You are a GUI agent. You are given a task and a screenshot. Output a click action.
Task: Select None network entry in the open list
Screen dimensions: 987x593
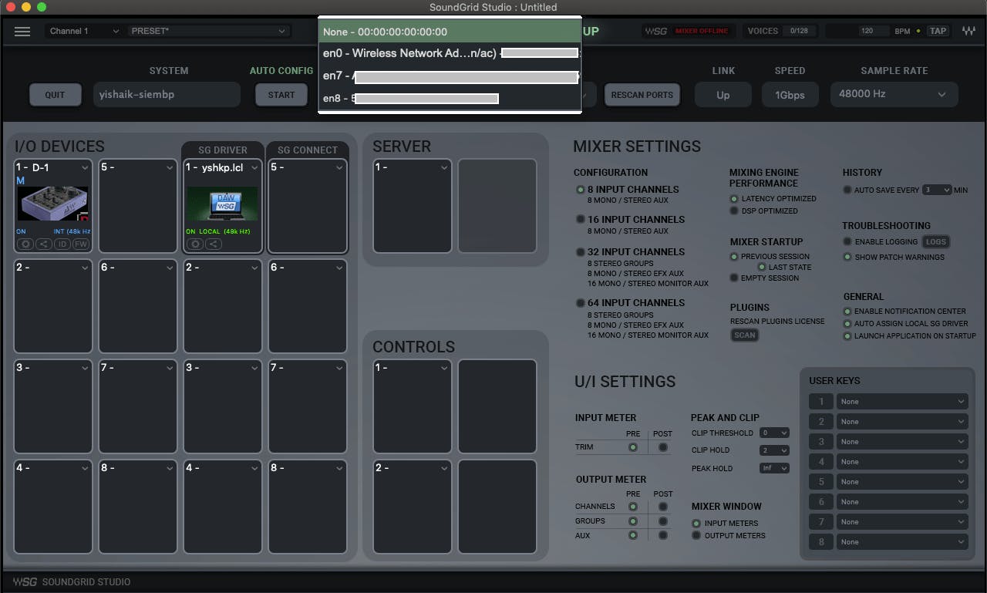click(x=386, y=31)
